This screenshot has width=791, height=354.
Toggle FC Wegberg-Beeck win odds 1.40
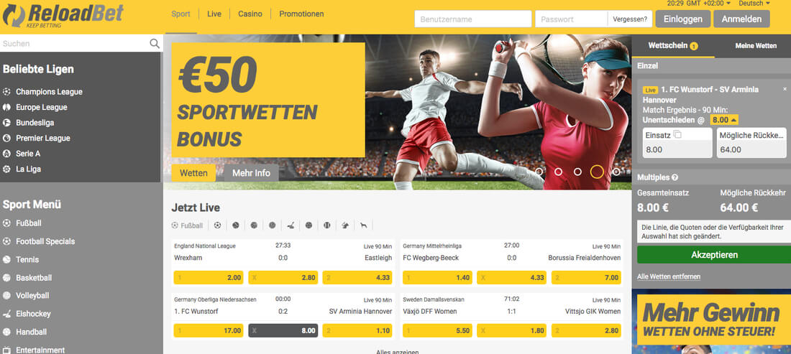click(x=437, y=277)
